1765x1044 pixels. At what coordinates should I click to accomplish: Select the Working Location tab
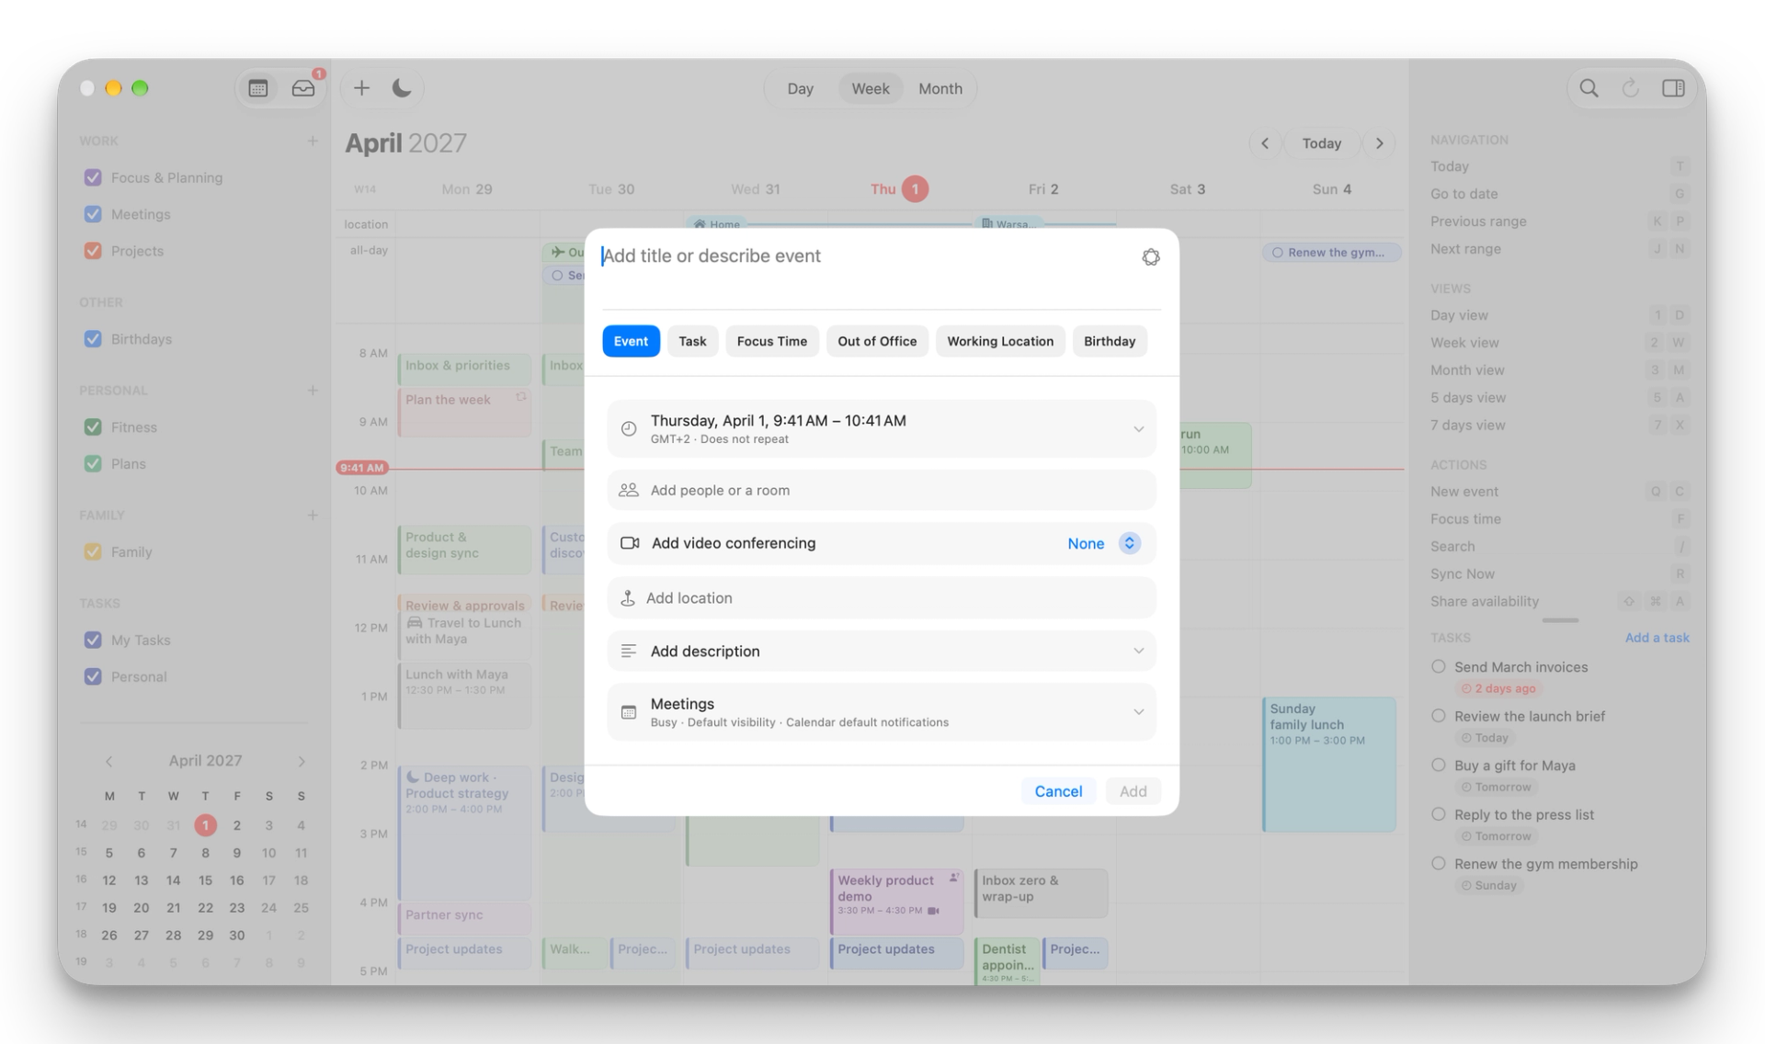tap(1000, 341)
